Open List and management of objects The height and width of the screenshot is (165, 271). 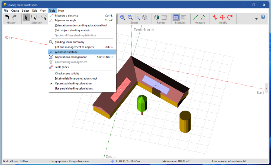74,47
